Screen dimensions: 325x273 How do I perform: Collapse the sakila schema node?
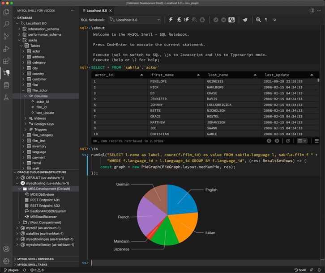click(19, 40)
